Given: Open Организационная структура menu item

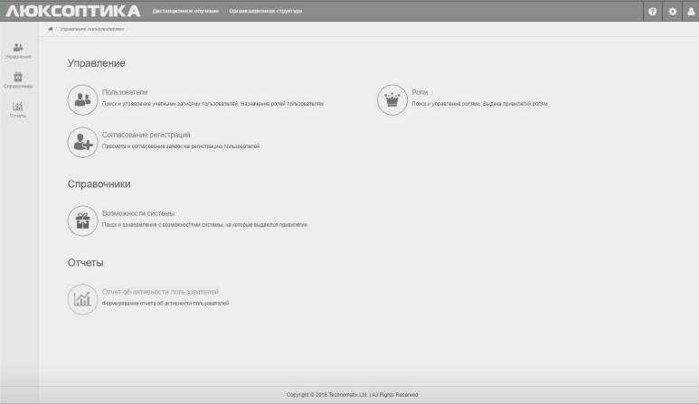Looking at the screenshot, I should tap(266, 11).
